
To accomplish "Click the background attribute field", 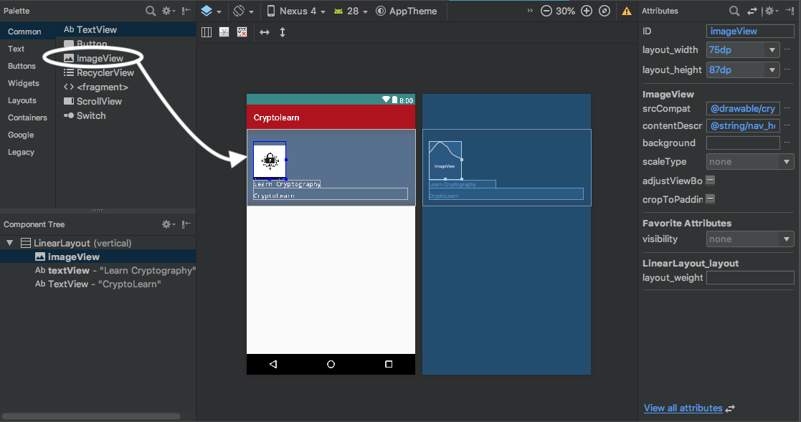I will pyautogui.click(x=743, y=143).
